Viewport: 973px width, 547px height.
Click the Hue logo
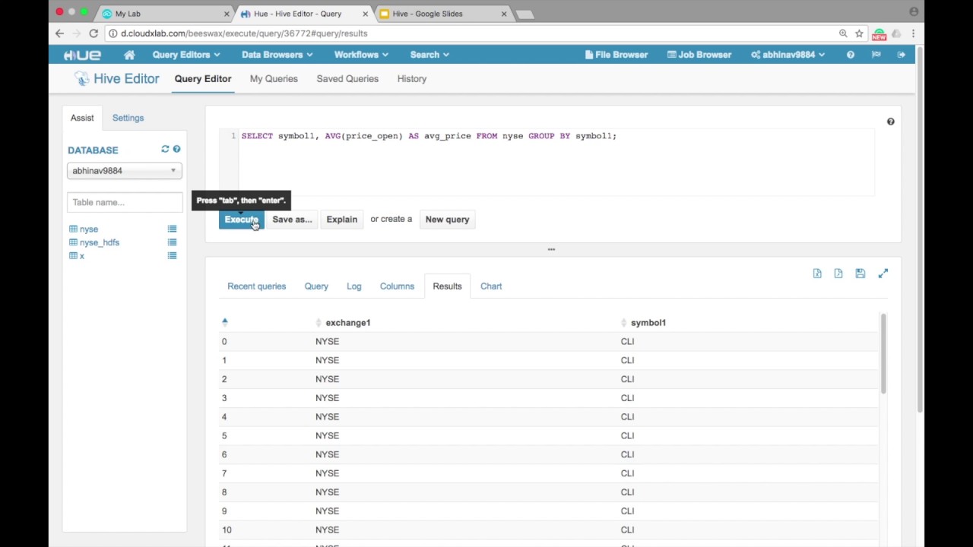[82, 55]
